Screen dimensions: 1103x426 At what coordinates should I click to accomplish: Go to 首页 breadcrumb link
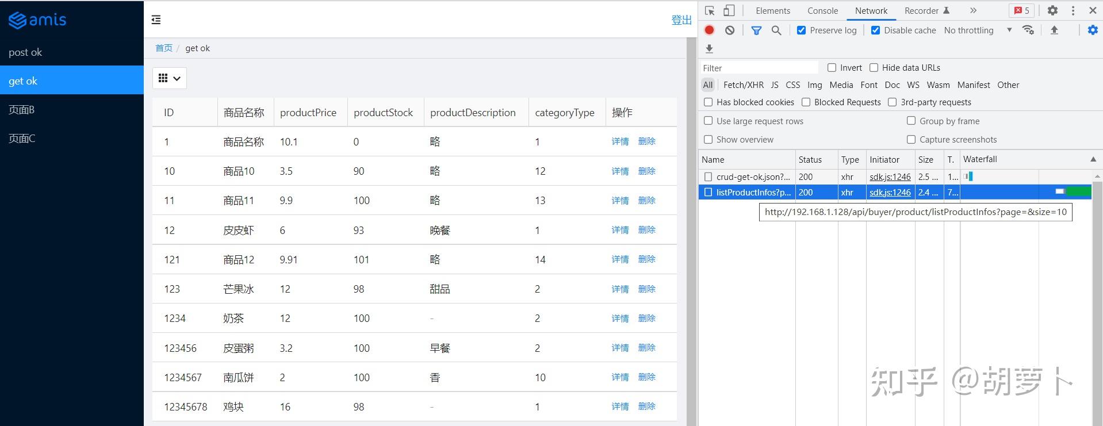coord(164,48)
